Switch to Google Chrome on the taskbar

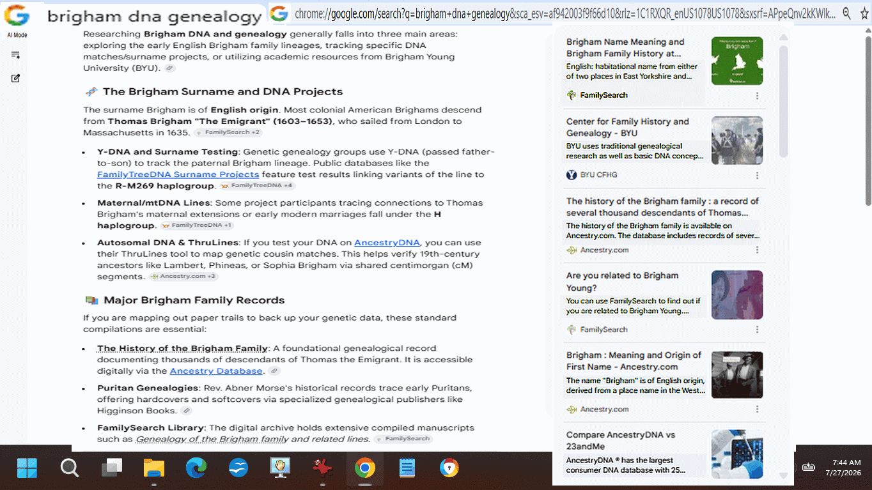coord(364,468)
